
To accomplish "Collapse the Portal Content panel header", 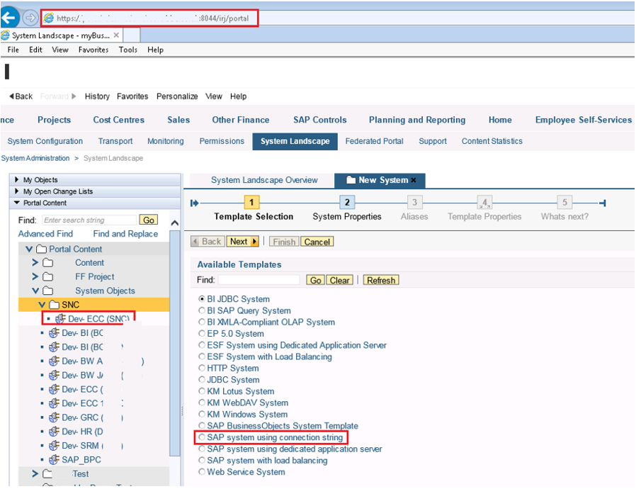I will point(17,203).
